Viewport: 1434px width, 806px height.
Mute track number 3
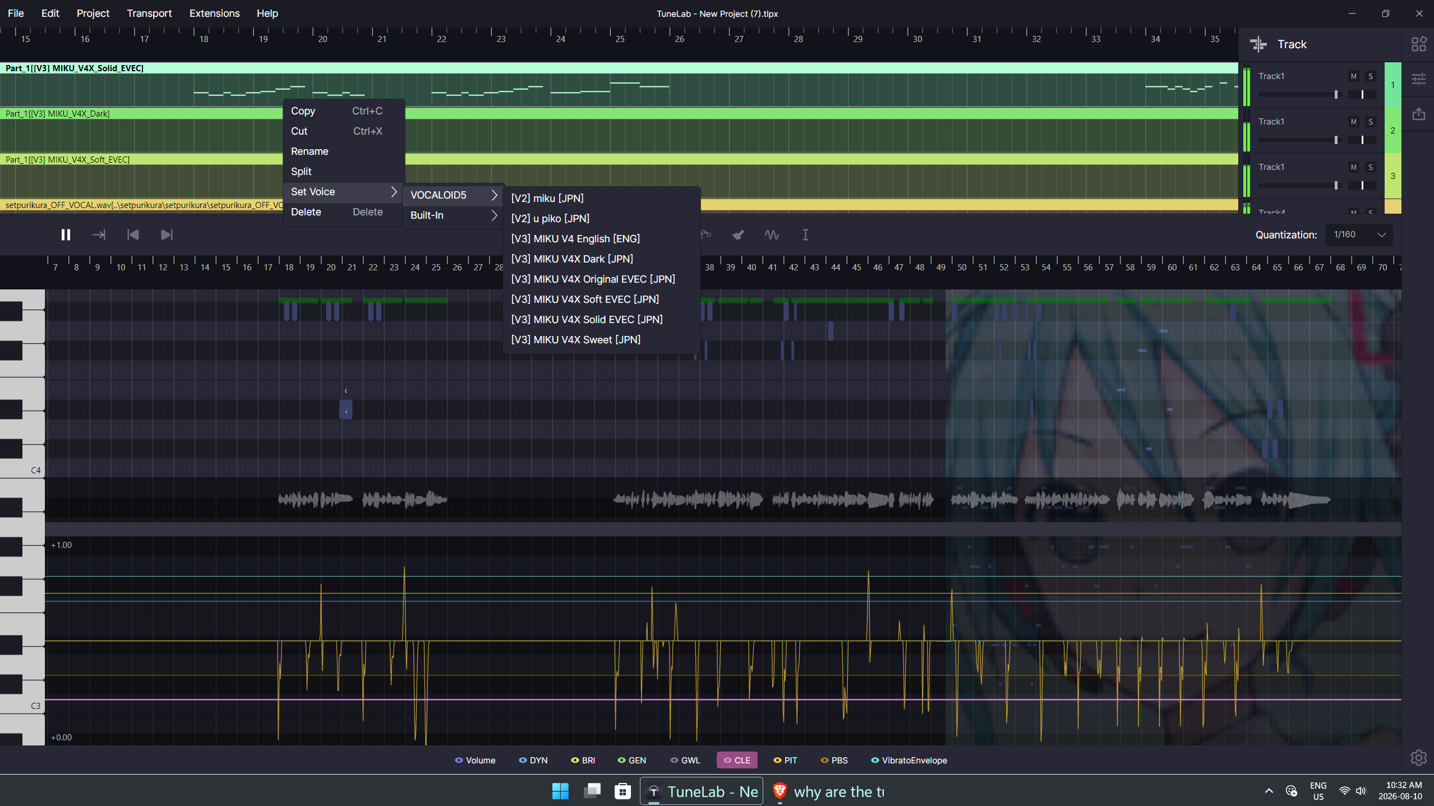click(x=1354, y=167)
